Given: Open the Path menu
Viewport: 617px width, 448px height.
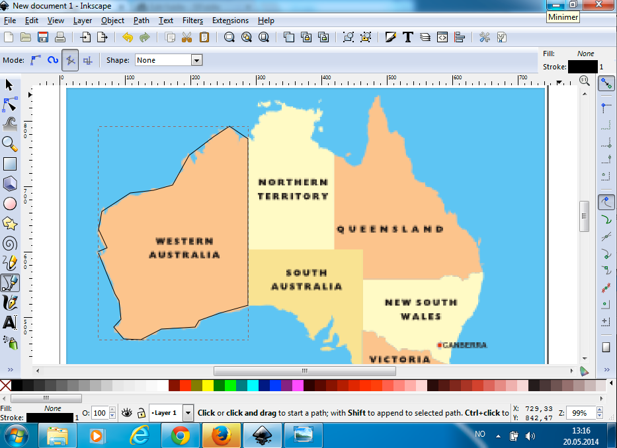Looking at the screenshot, I should [x=141, y=20].
